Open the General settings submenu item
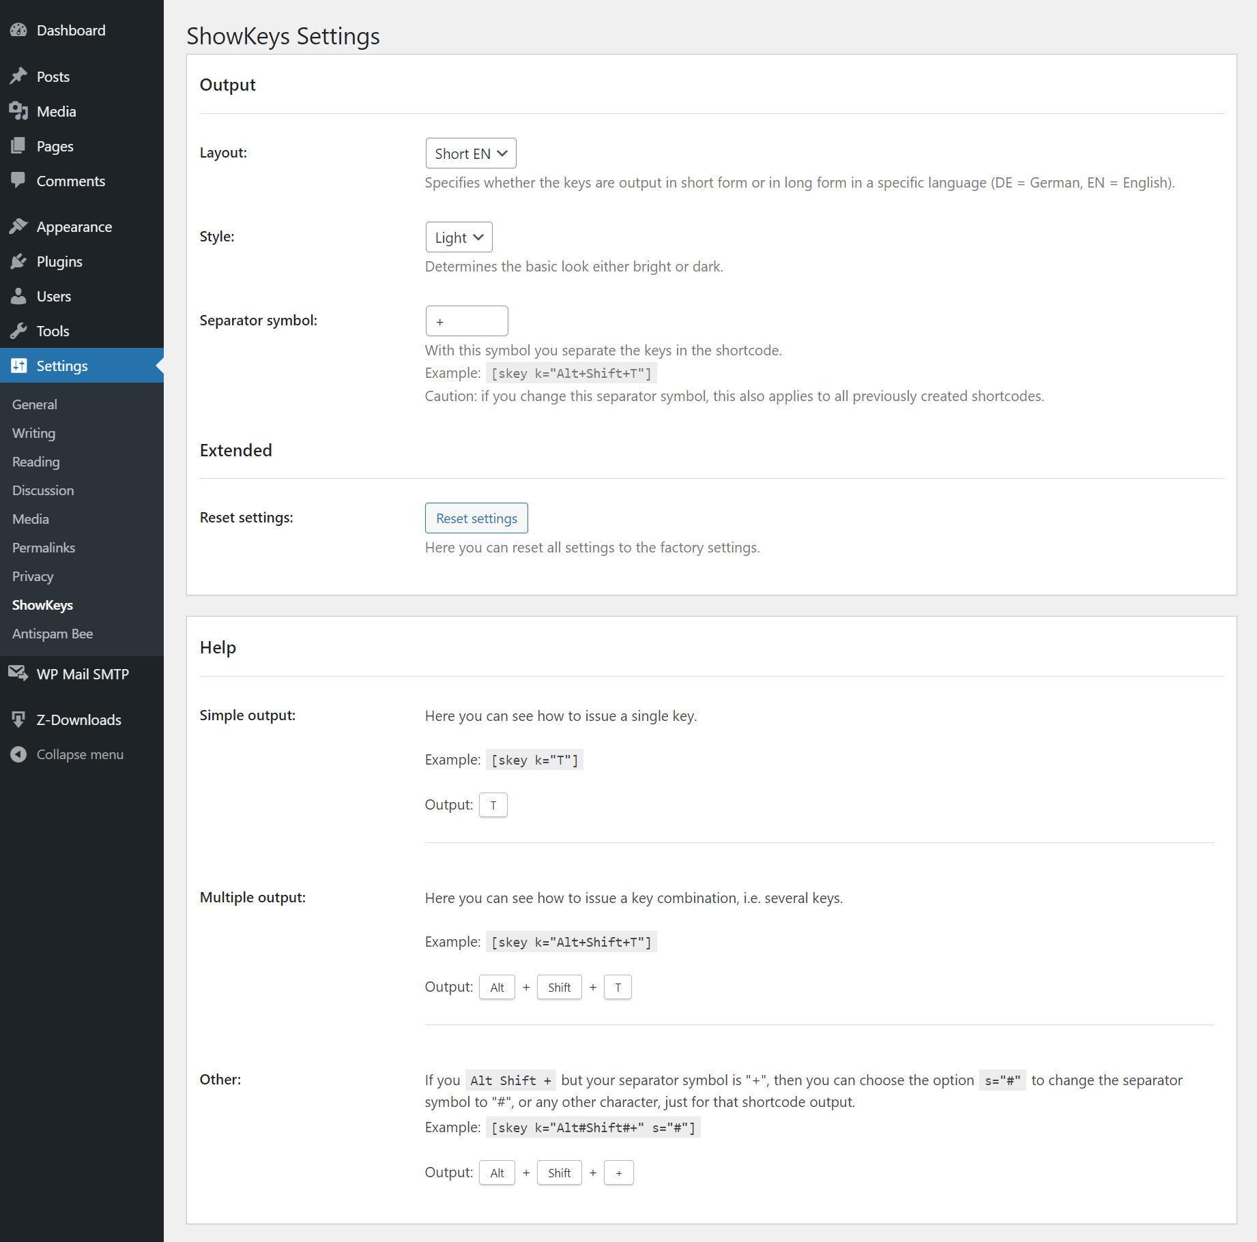 click(x=35, y=404)
